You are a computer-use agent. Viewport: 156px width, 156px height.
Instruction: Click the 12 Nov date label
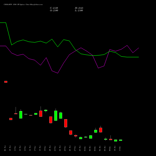click(20, 148)
